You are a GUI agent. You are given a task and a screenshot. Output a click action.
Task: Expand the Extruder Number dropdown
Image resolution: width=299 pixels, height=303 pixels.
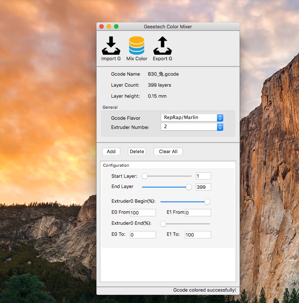pos(192,127)
